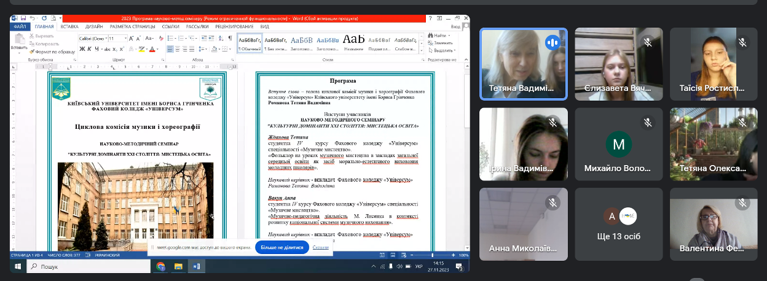Select Format Painter (Формат по образцу)

(52, 52)
